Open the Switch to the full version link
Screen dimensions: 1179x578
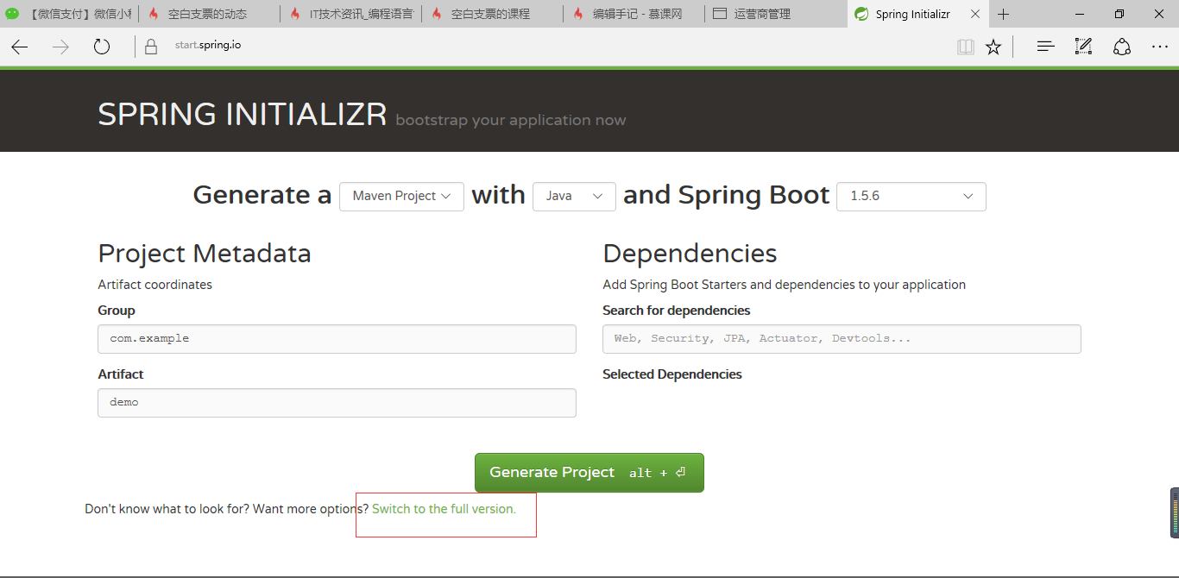point(443,508)
